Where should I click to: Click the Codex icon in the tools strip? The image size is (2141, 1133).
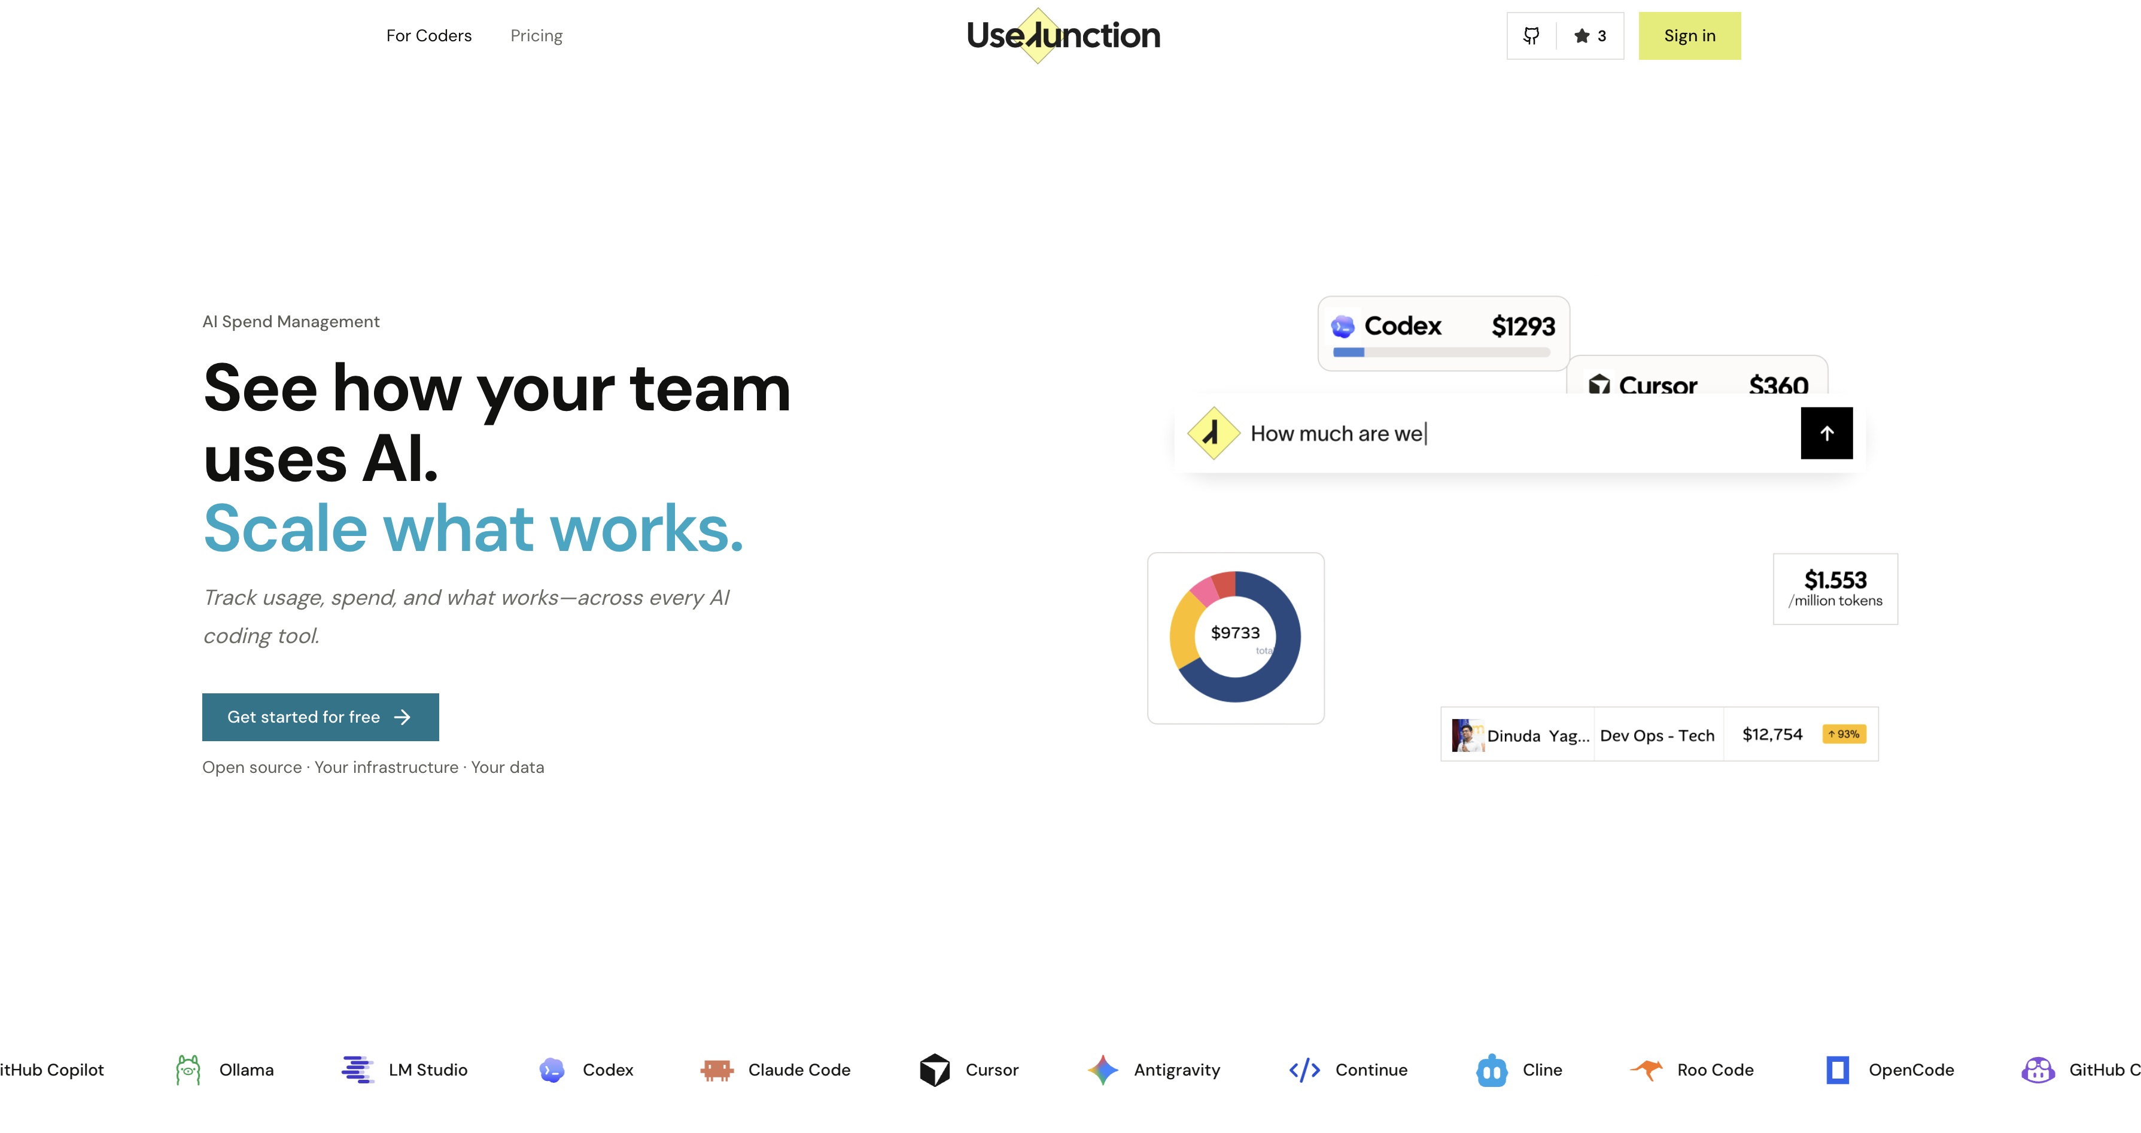pyautogui.click(x=552, y=1070)
